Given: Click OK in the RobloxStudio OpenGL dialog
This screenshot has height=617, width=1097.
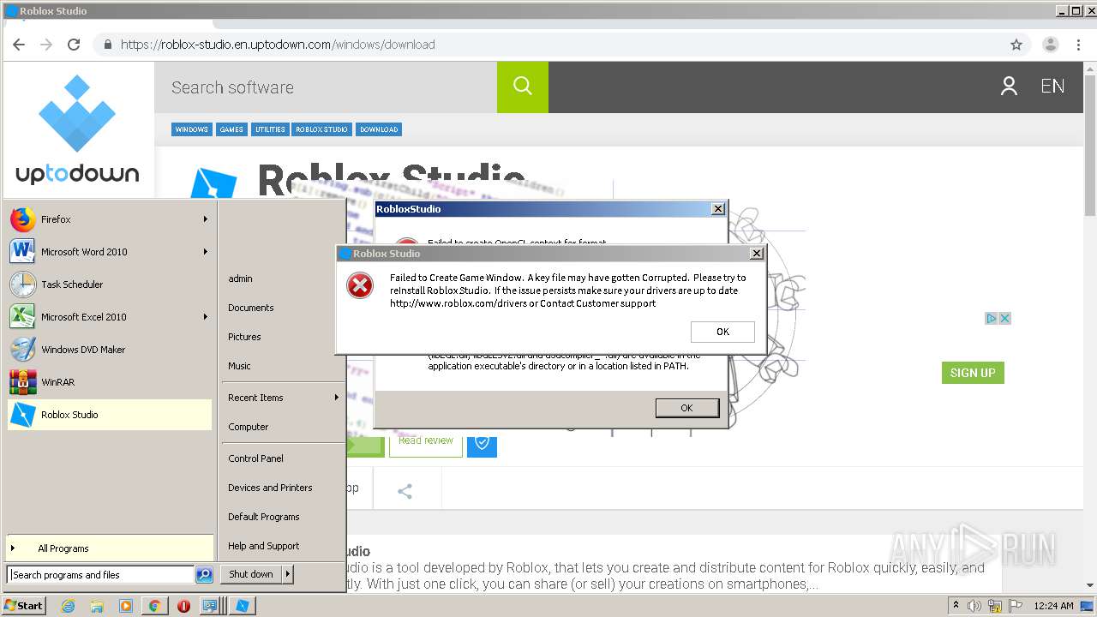Looking at the screenshot, I should [686, 408].
